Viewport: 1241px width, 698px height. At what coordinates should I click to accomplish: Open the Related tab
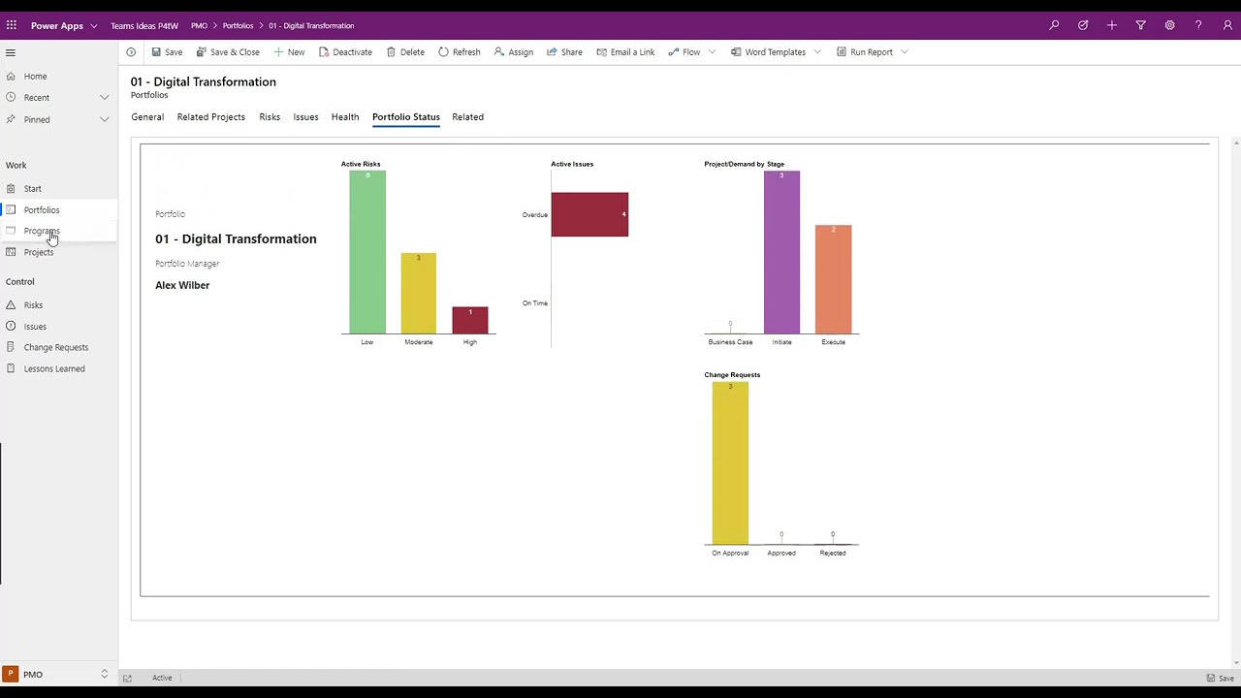pos(467,117)
